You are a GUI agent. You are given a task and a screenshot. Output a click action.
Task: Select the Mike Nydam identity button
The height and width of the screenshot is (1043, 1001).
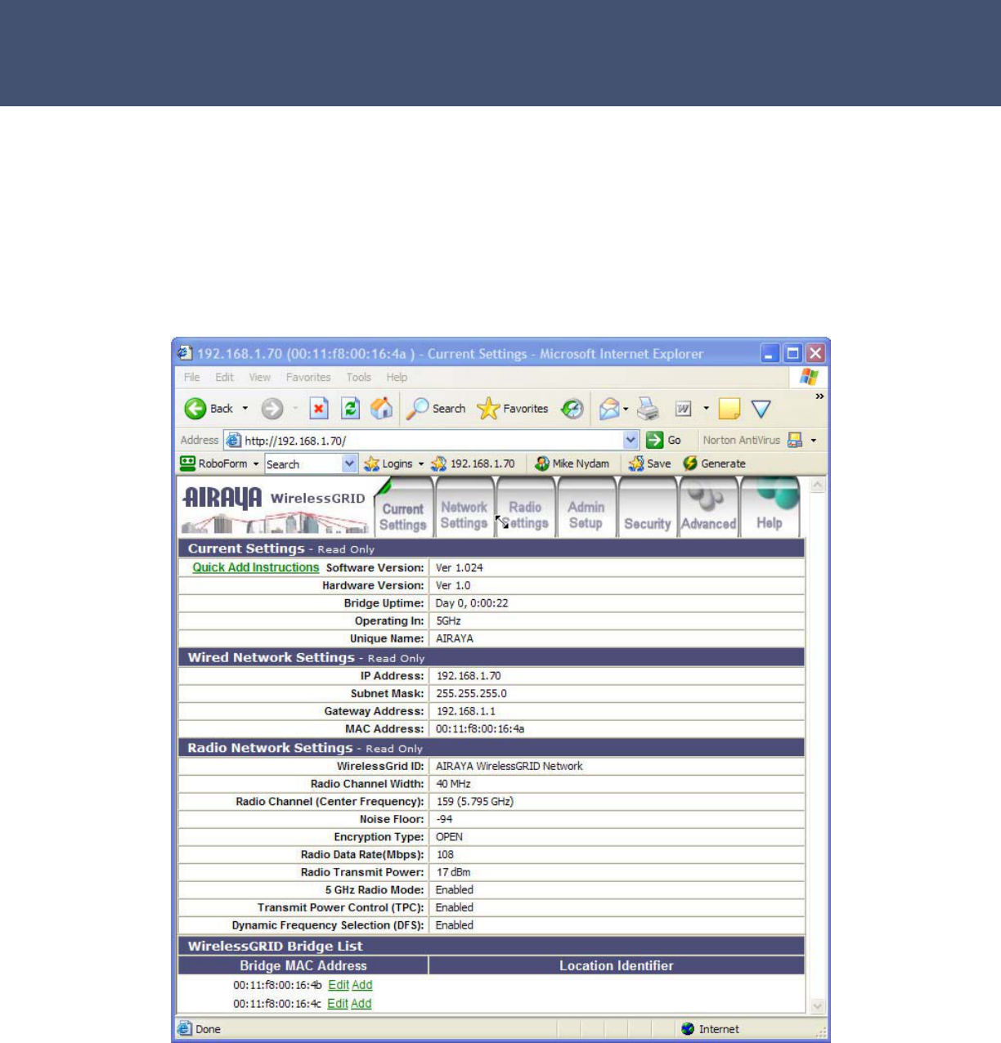point(572,463)
